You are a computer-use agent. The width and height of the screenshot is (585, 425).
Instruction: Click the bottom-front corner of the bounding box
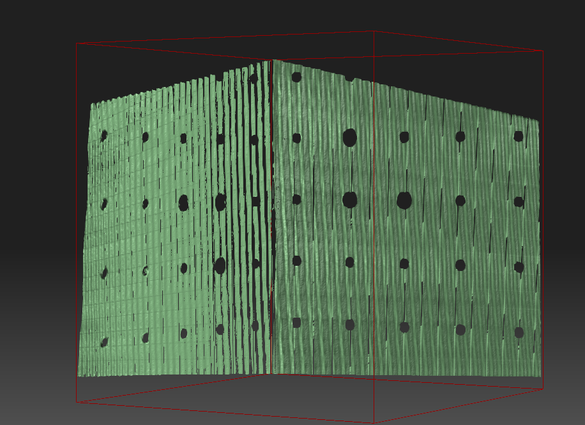374,422
